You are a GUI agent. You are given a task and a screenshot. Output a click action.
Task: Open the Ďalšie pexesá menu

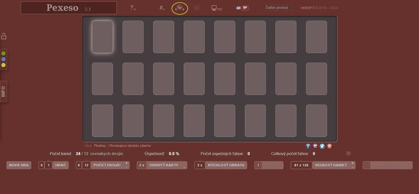[276, 8]
